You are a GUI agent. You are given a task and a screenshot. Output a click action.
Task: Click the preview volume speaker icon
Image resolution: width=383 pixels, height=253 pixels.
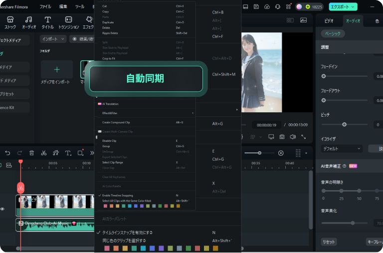[293, 137]
